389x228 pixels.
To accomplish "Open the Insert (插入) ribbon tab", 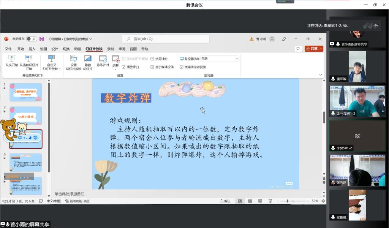I will pyautogui.click(x=32, y=49).
